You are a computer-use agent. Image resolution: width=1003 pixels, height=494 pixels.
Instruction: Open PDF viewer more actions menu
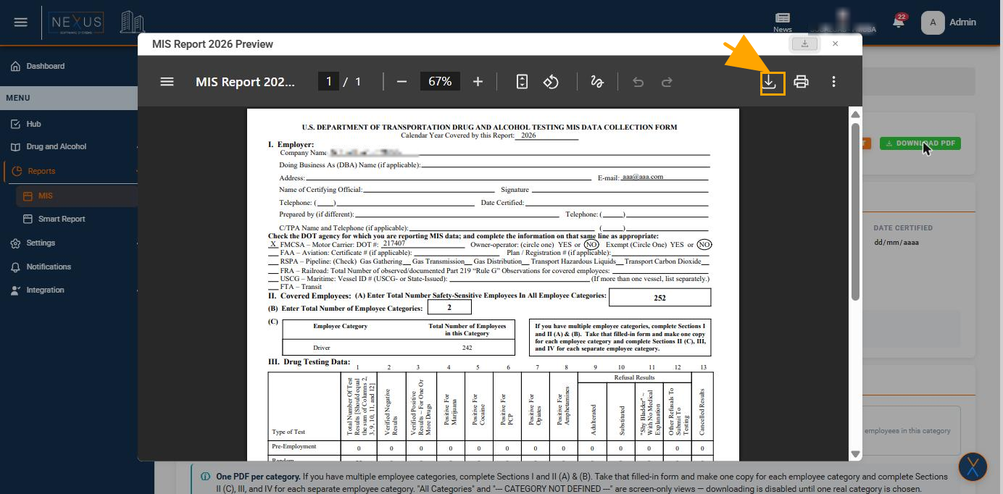[x=833, y=82]
